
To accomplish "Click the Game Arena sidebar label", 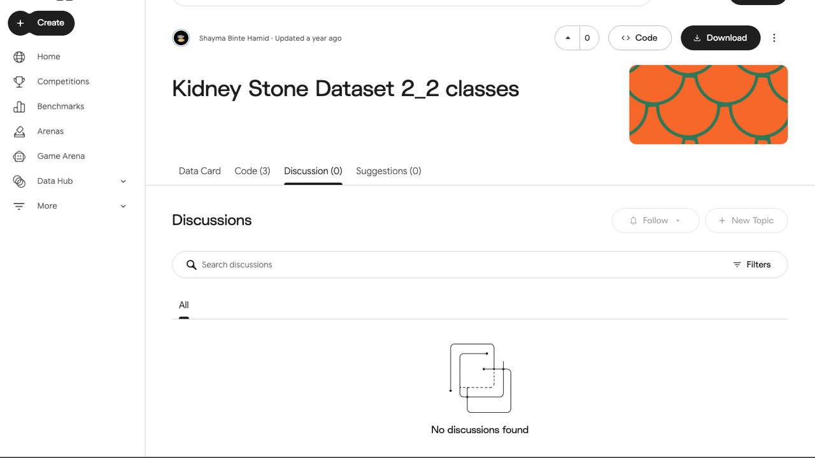I will 61,156.
